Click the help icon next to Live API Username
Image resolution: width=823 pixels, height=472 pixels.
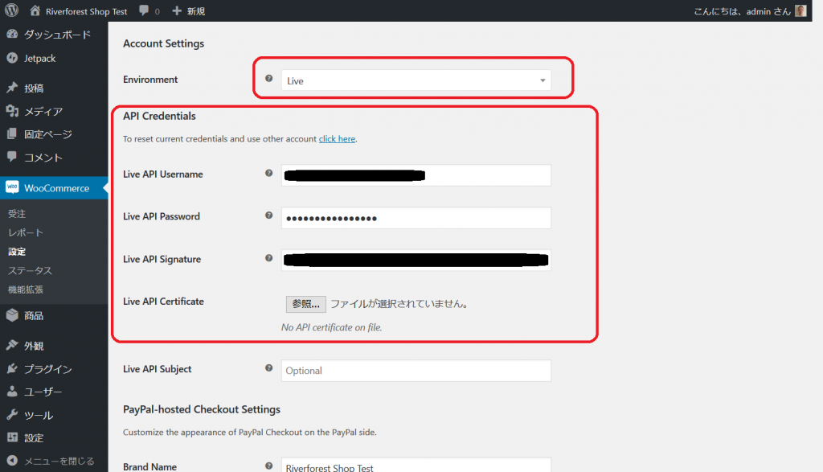click(268, 173)
